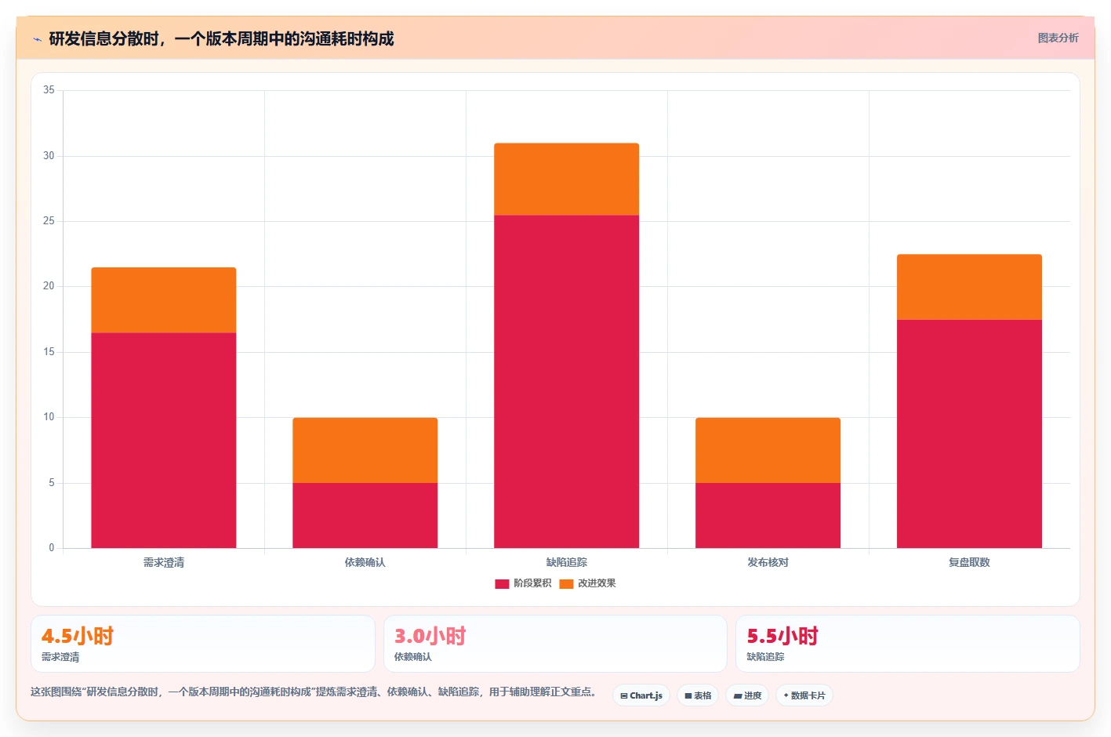Click the 发布核对 x-axis label
Image resolution: width=1111 pixels, height=737 pixels.
click(768, 562)
